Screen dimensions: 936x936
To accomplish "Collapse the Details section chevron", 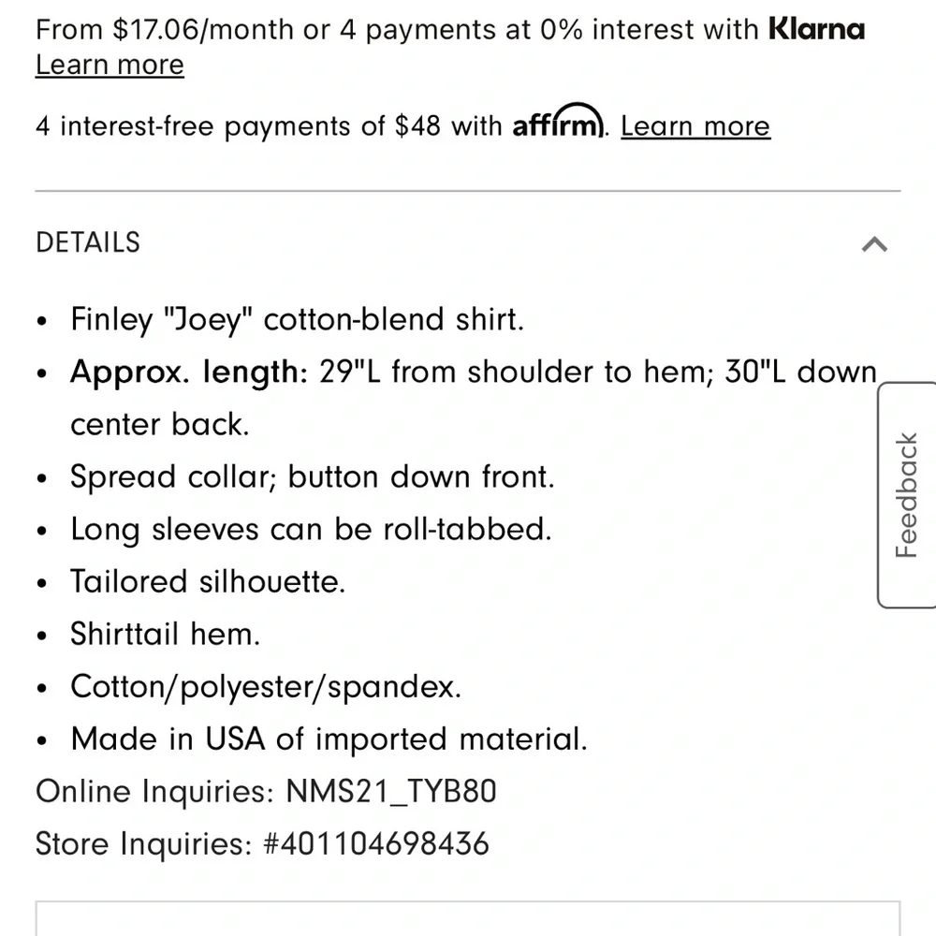I will [873, 244].
